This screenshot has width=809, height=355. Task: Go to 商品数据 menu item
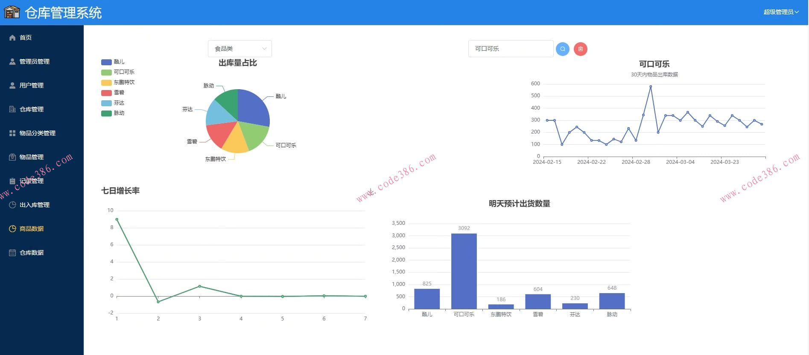[x=32, y=229]
